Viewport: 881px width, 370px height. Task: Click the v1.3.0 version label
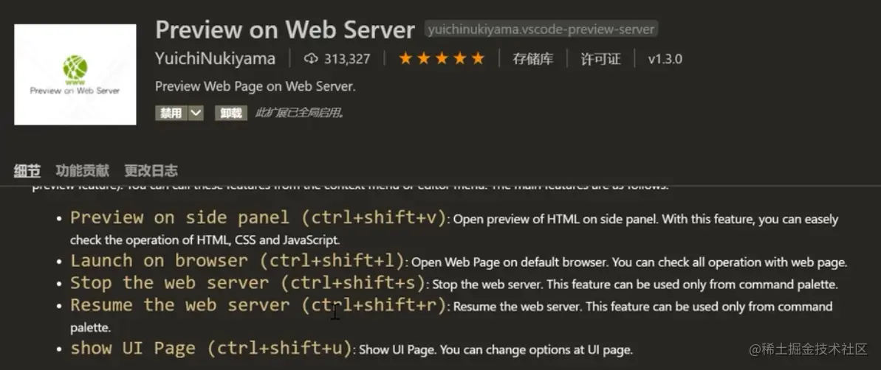pos(665,59)
